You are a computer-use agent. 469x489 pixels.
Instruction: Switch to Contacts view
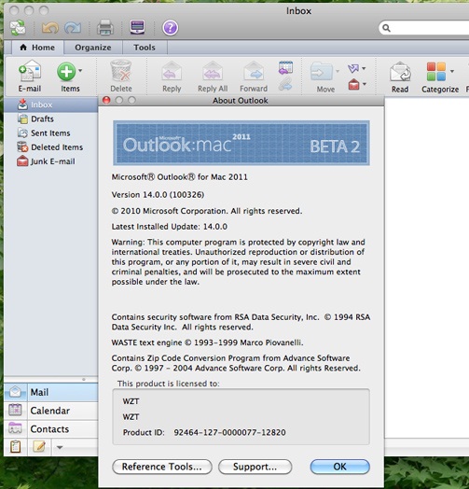(x=51, y=429)
